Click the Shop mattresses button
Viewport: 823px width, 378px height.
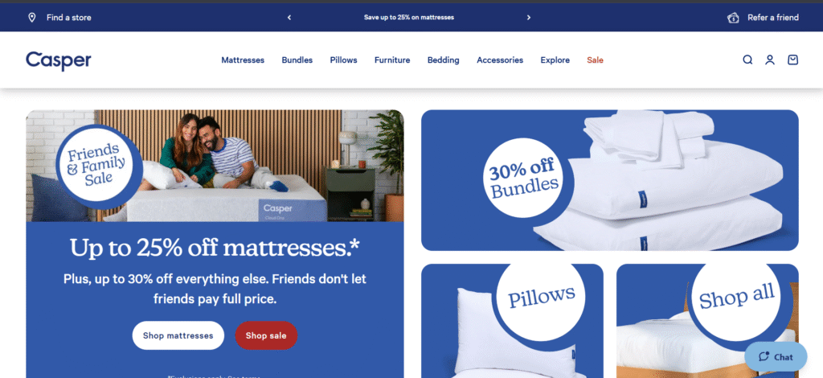click(178, 335)
